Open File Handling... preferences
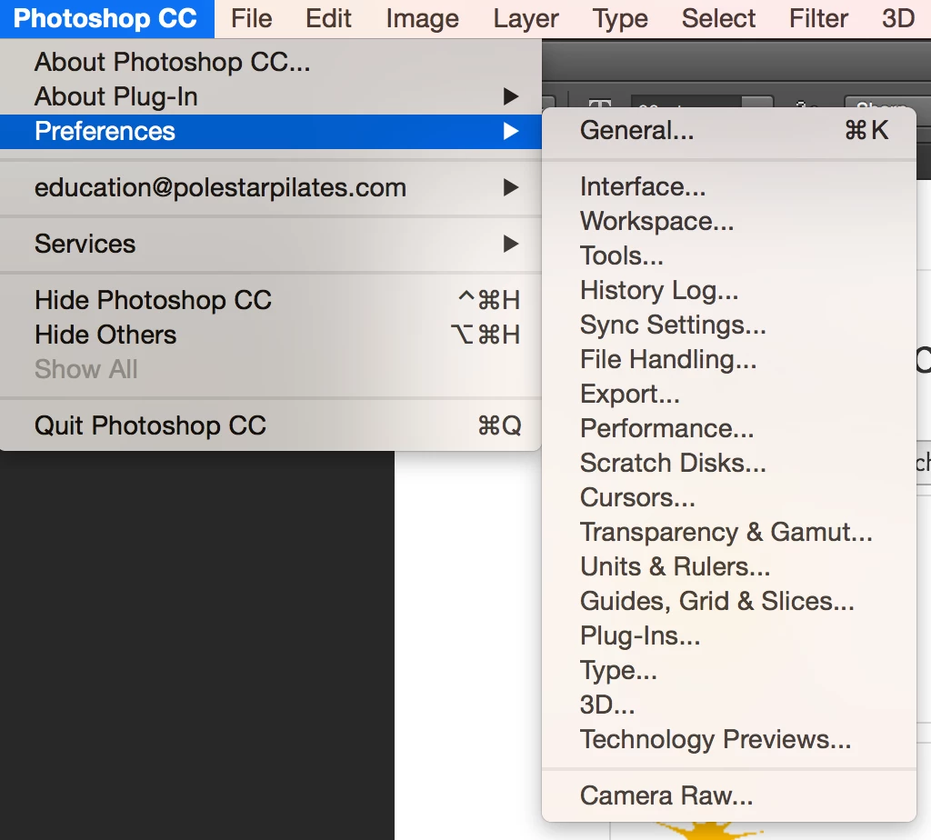 point(729,359)
